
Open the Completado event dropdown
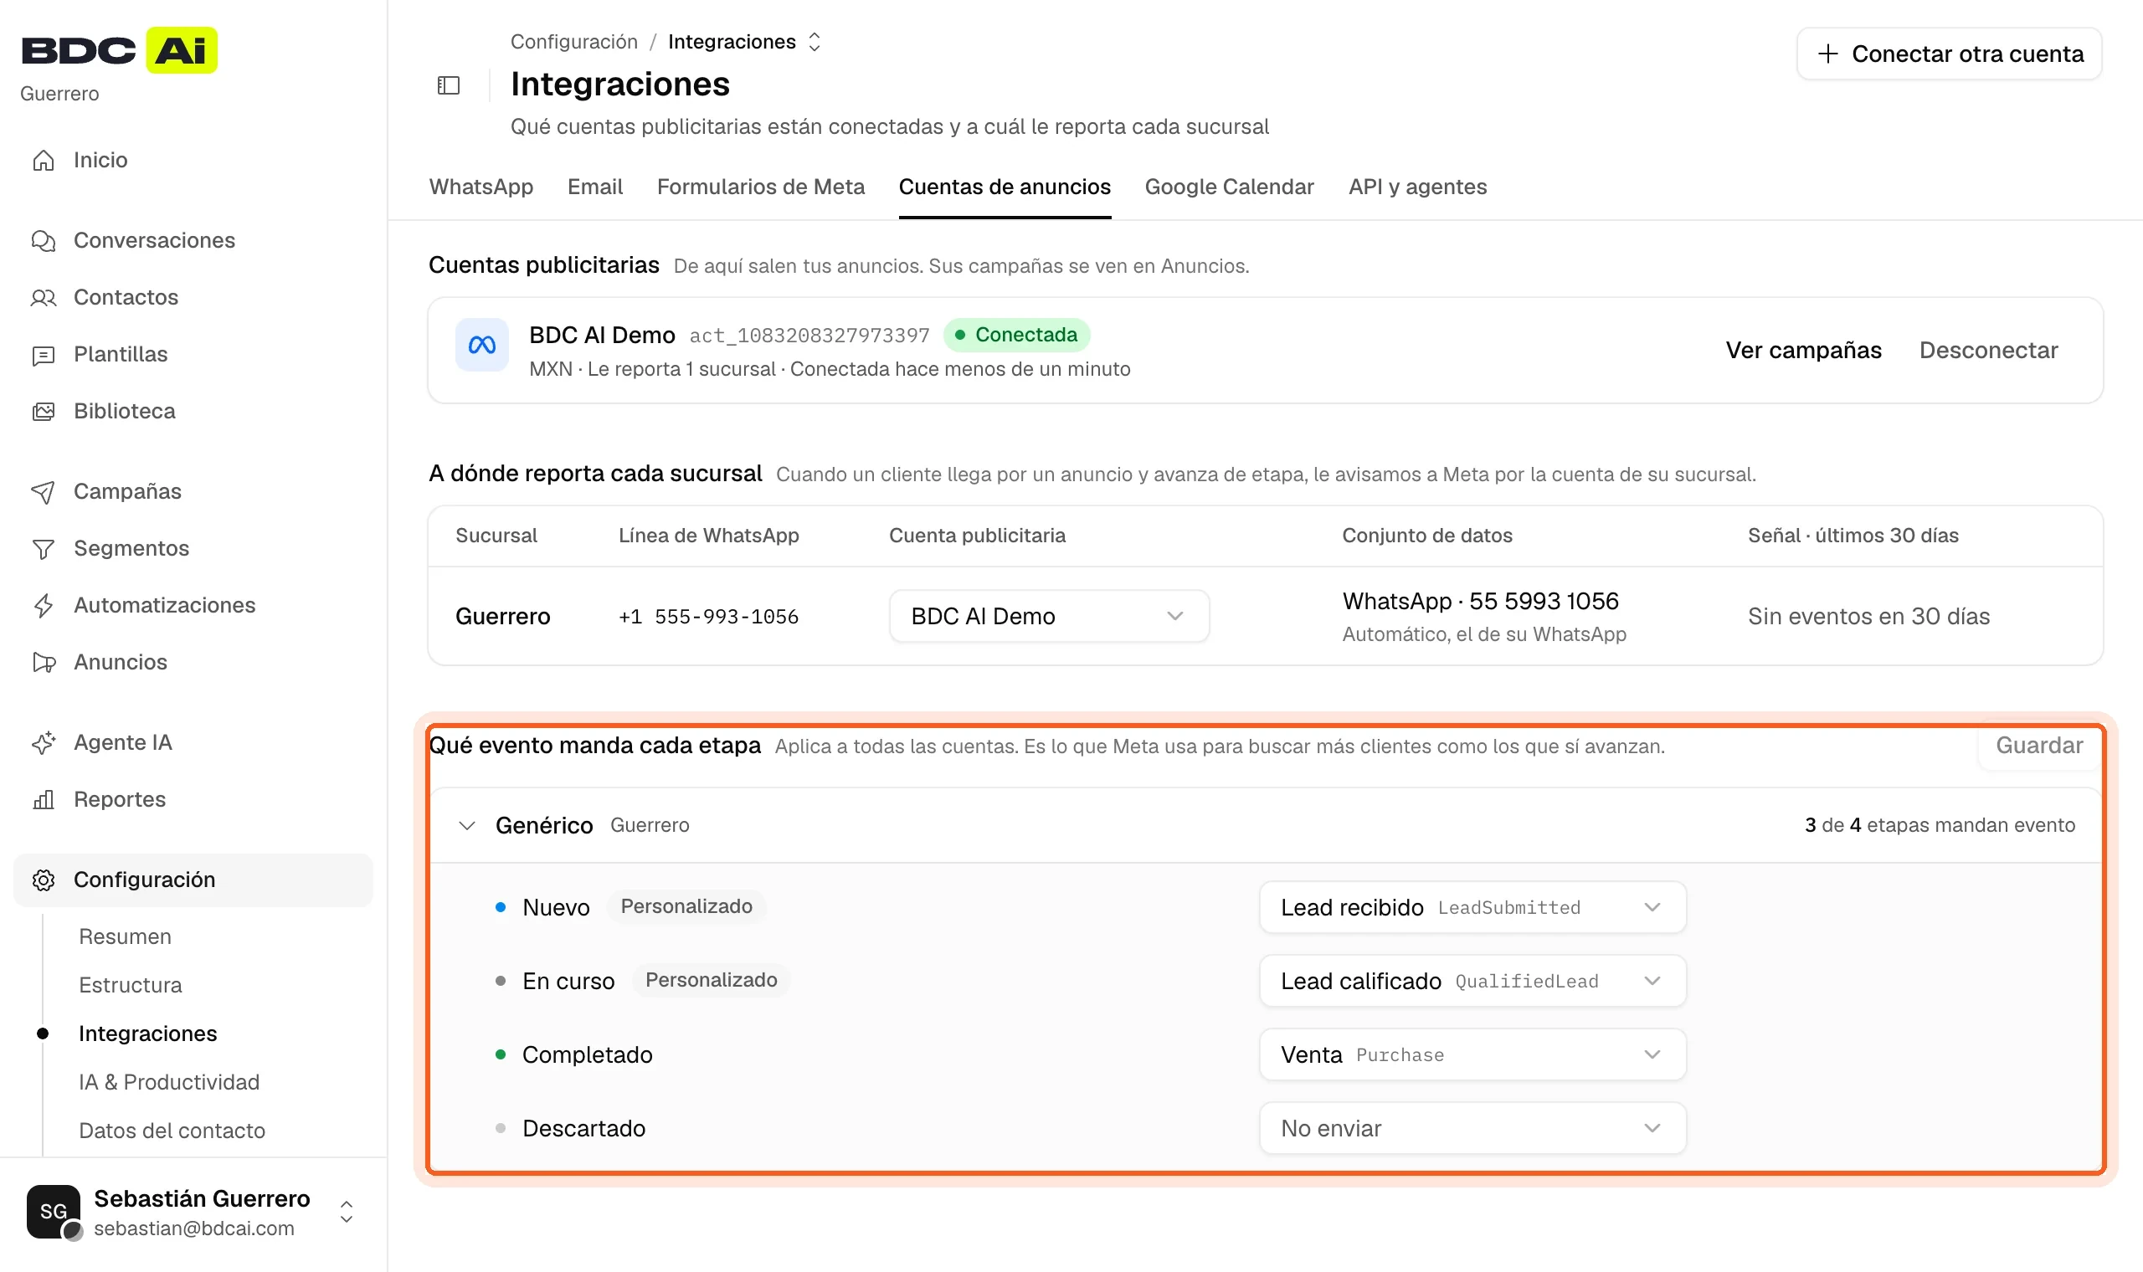click(1472, 1054)
